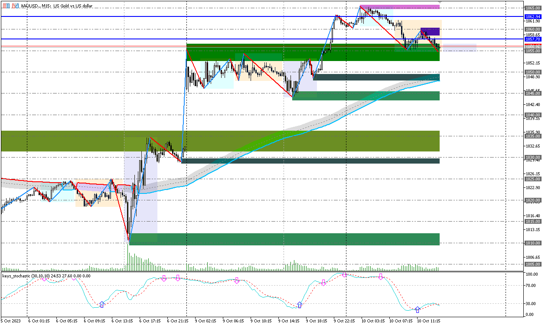
Task: Click the 1865.00 price scale label
Action: click(532, 8)
